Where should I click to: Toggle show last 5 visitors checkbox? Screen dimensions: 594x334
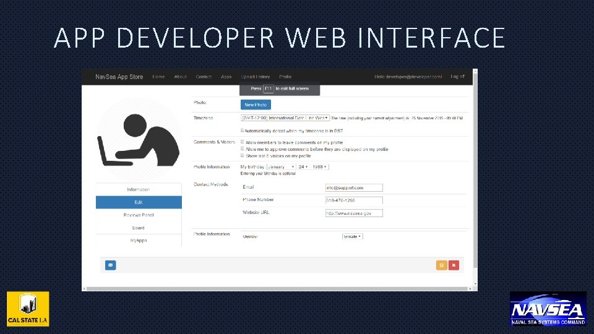tap(242, 155)
